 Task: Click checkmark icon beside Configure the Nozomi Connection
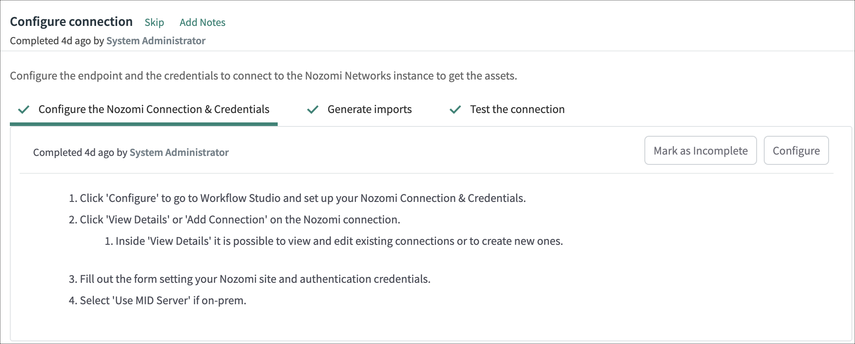[24, 109]
